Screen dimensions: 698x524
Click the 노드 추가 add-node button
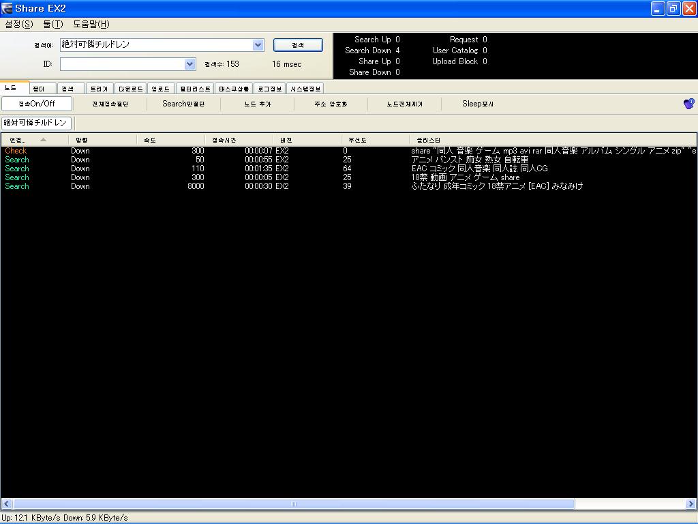[x=257, y=104]
